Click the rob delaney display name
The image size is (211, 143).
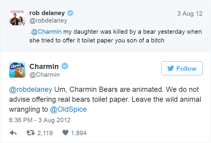tap(47, 13)
